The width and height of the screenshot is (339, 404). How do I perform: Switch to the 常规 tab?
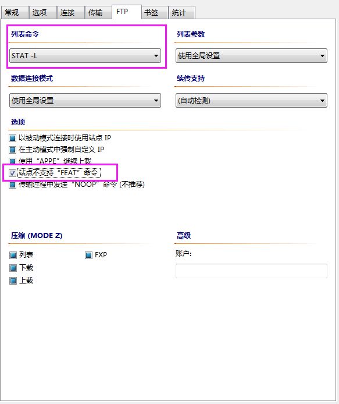15,13
